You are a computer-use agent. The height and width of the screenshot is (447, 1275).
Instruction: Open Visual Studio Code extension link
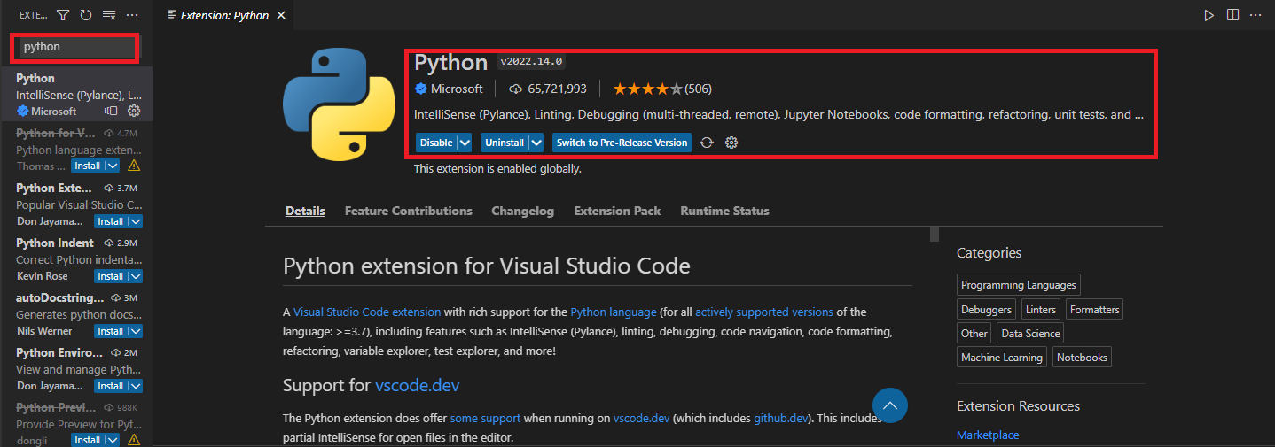[x=367, y=312]
